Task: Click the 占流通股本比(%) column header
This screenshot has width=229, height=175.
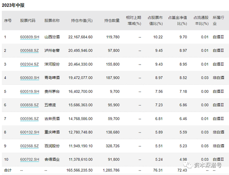Action: pyautogui.click(x=201, y=20)
